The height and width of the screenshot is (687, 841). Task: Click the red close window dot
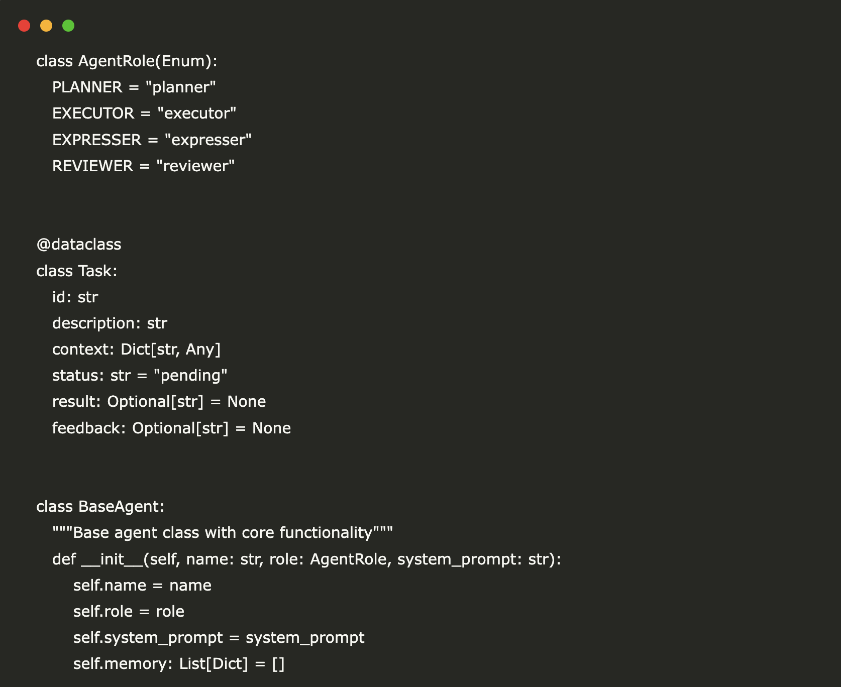pyautogui.click(x=24, y=26)
